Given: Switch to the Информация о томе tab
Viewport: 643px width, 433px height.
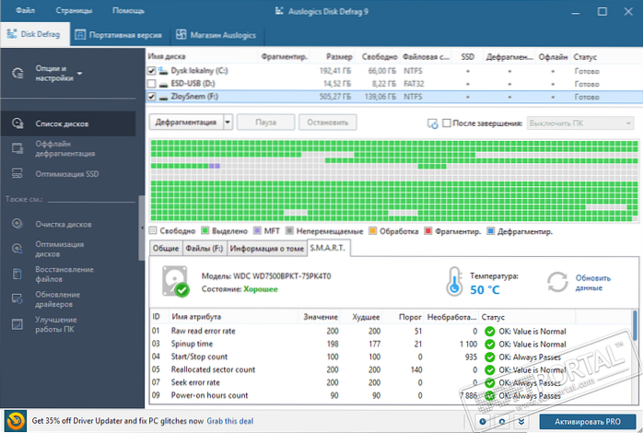Looking at the screenshot, I should 269,248.
